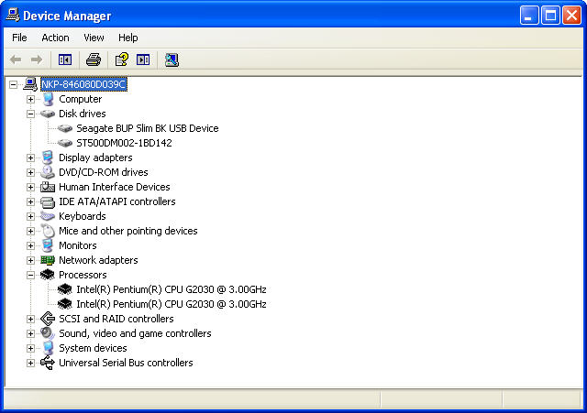This screenshot has height=413, width=587.
Task: Expand IDE ATA/ATAPI controllers category
Action: pos(30,201)
